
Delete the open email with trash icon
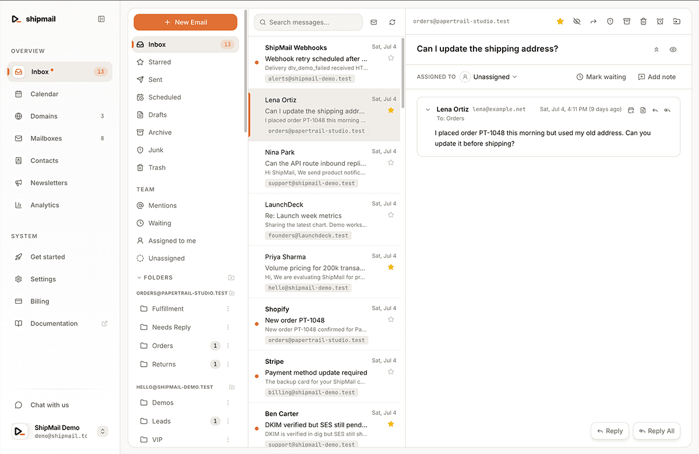[x=643, y=21]
